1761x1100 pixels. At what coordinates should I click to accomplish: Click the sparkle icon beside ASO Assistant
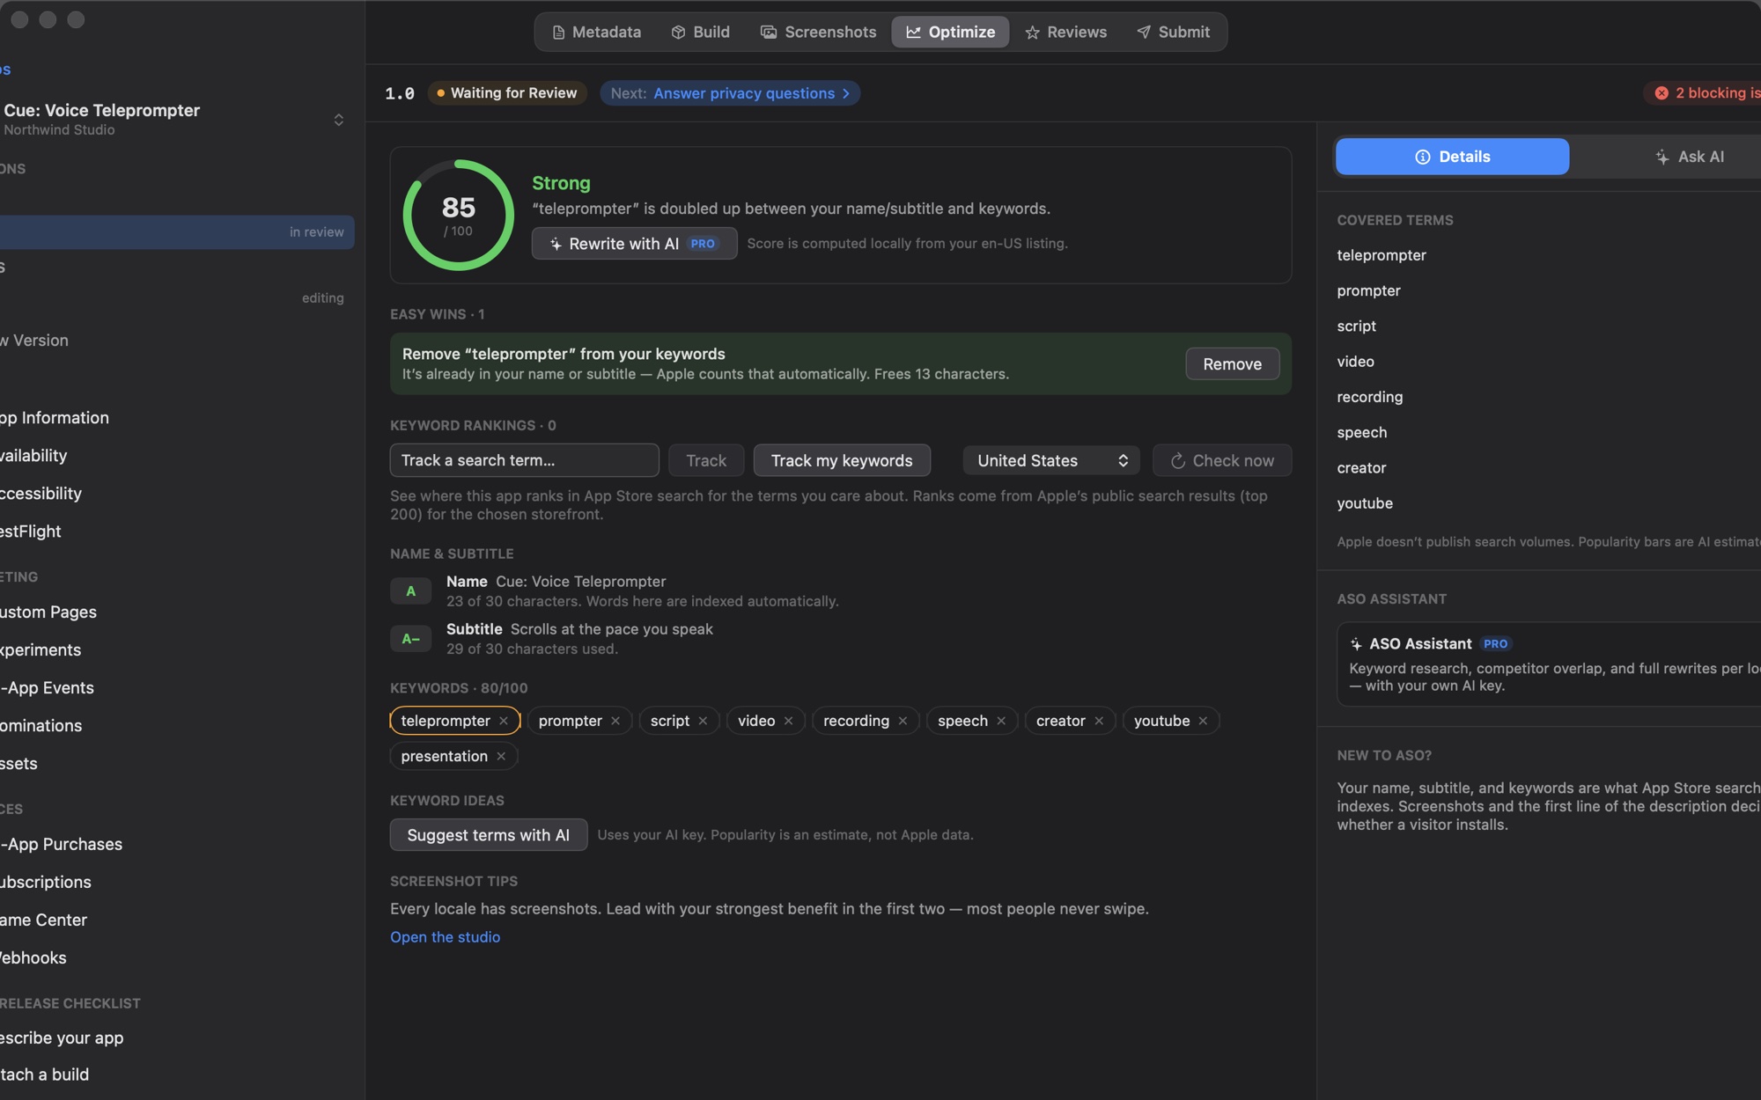click(1356, 644)
